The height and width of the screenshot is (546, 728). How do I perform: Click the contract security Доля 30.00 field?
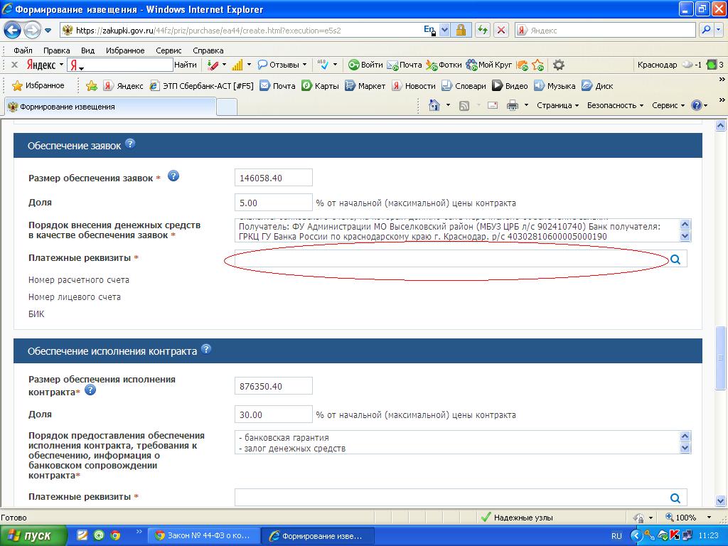(x=274, y=414)
